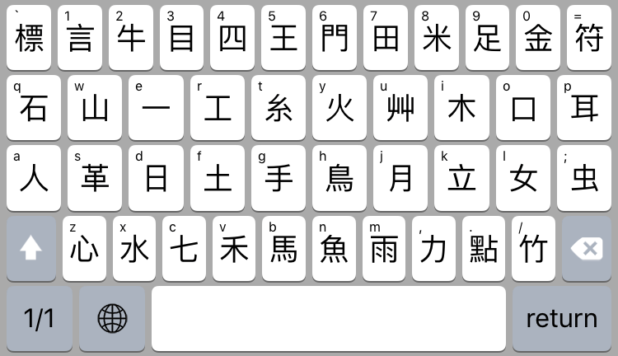
Task: Tap the 鳥 key labeled h
Action: [339, 178]
